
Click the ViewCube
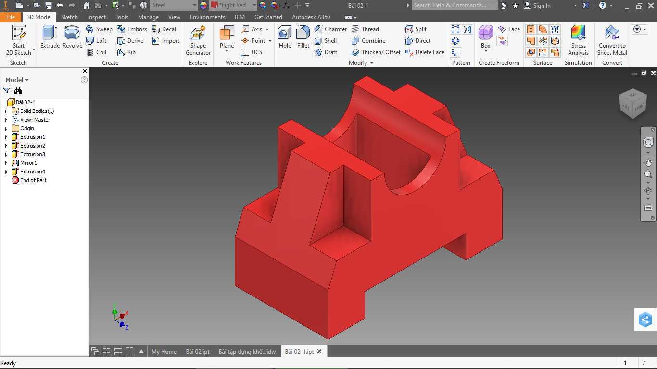pyautogui.click(x=633, y=102)
